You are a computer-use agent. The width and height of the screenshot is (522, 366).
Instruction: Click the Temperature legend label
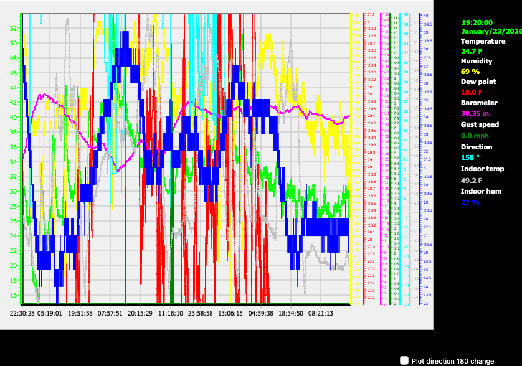[483, 41]
